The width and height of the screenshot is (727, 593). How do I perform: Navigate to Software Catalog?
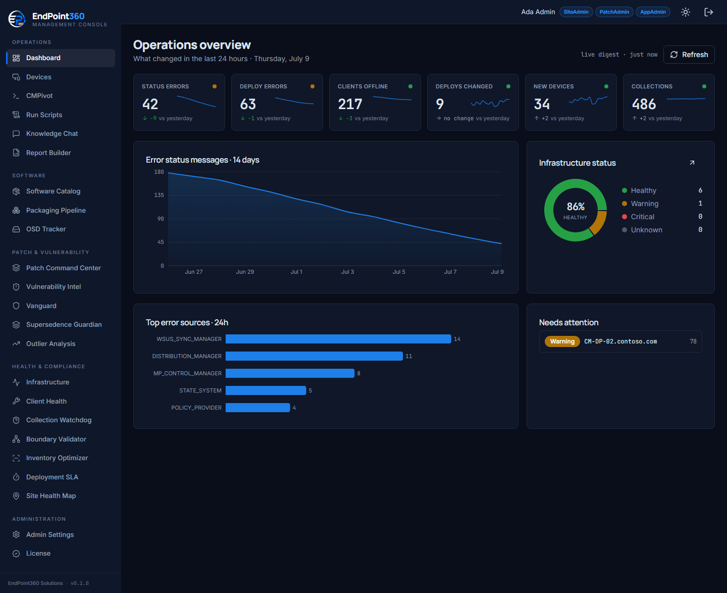61,191
